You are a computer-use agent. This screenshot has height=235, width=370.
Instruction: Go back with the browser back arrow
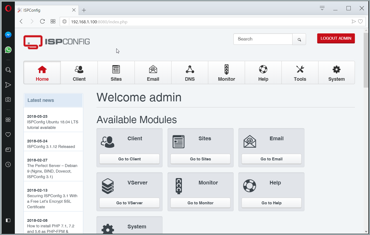click(x=21, y=21)
